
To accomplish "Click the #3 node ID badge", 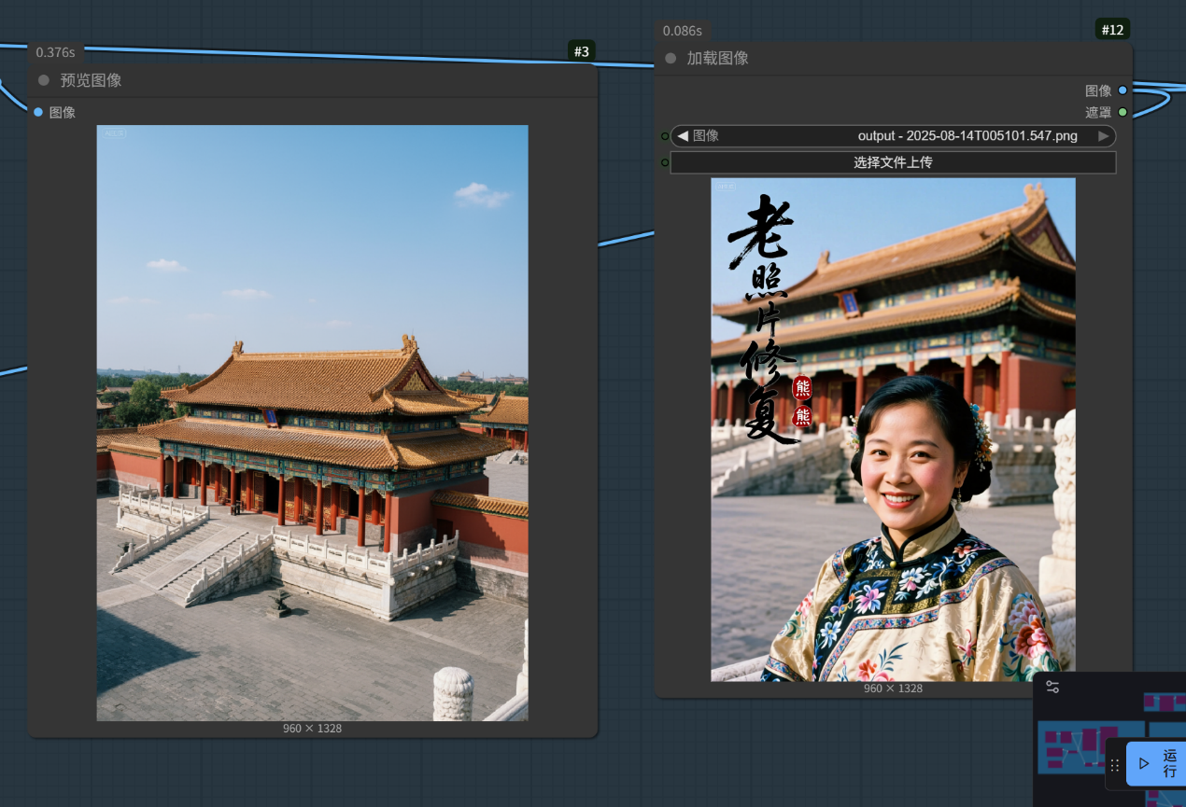I will coord(581,51).
